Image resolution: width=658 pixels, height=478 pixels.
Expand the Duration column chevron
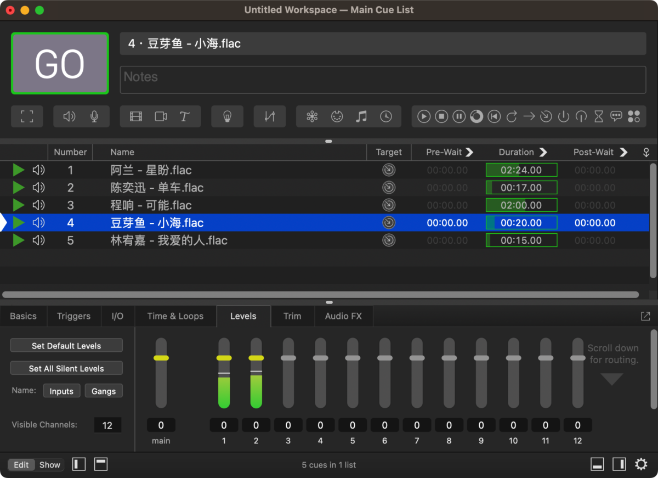click(x=543, y=153)
